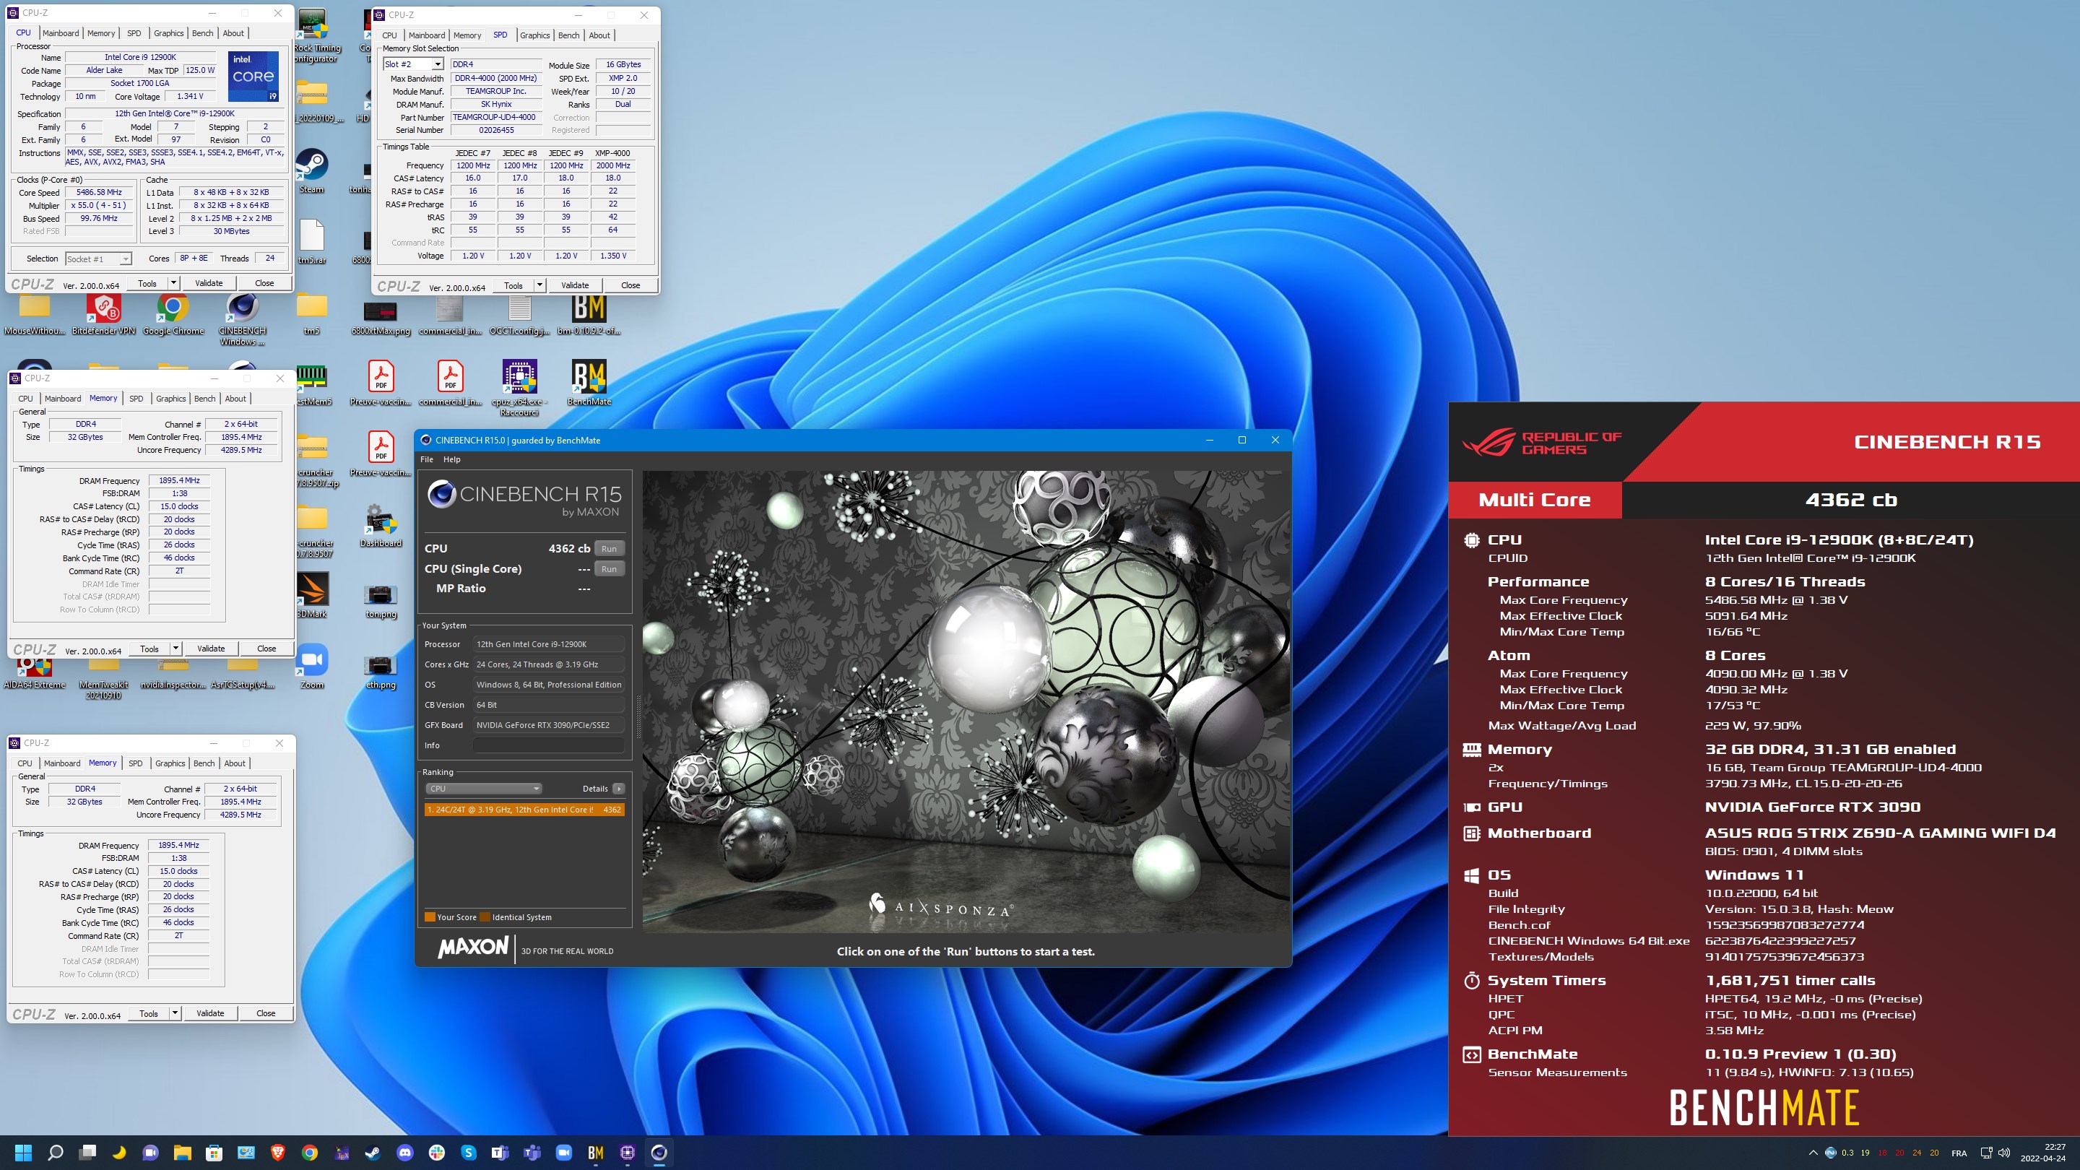Open Skype from the taskbar
Screen dimensions: 2080x1170
pyautogui.click(x=468, y=1152)
